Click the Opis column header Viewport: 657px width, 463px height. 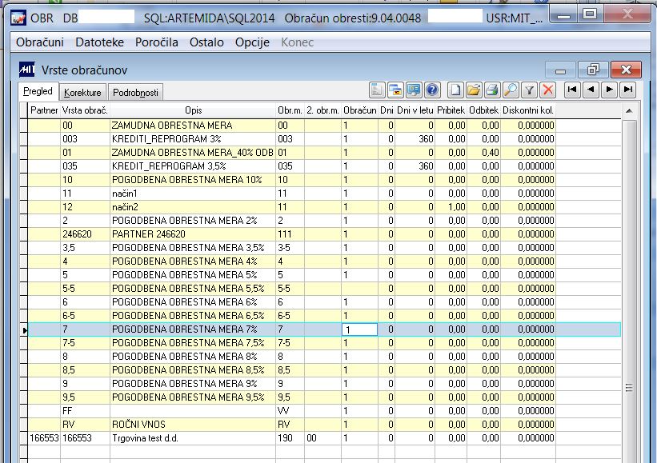tap(193, 110)
